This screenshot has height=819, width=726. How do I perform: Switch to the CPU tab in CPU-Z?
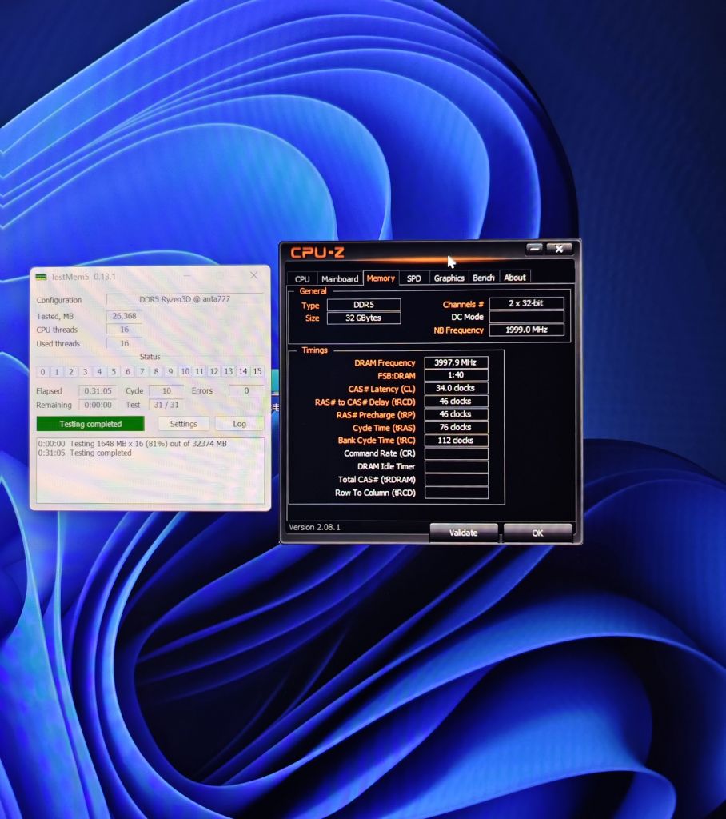[x=302, y=278]
